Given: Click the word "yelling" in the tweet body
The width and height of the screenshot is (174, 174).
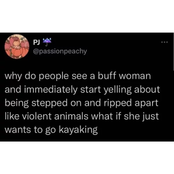Looking at the screenshot, I should pos(118,90).
